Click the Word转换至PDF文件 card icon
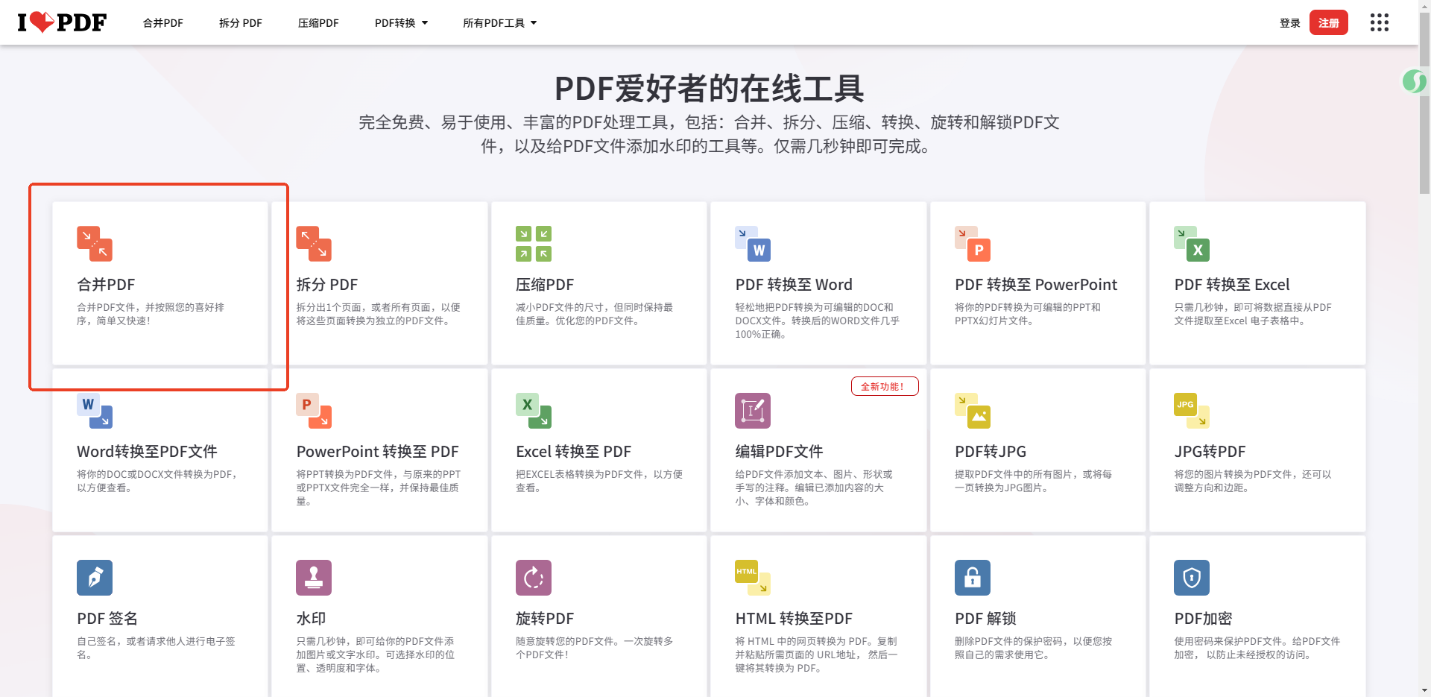Image resolution: width=1431 pixels, height=697 pixels. coord(95,411)
